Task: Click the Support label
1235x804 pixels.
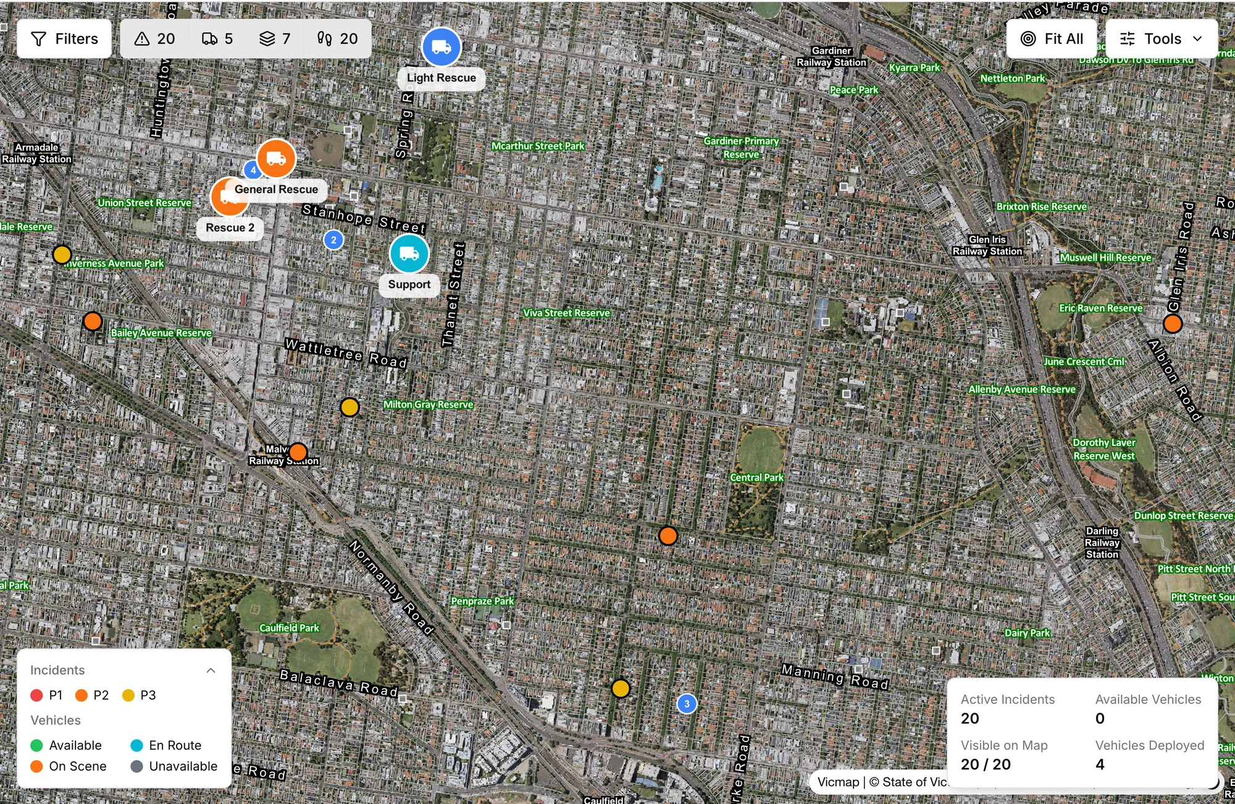Action: 409,285
